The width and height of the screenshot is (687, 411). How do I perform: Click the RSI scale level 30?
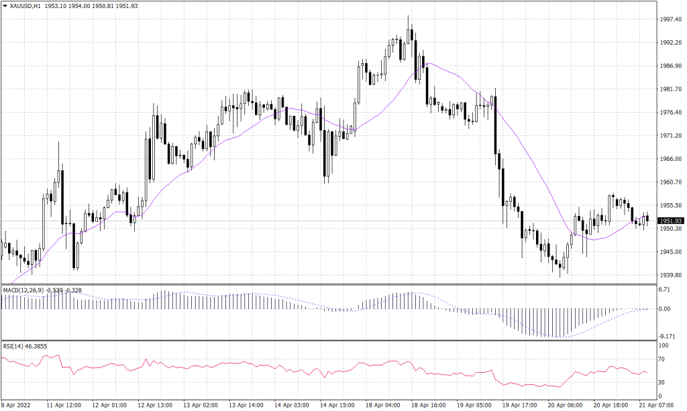[x=662, y=383]
